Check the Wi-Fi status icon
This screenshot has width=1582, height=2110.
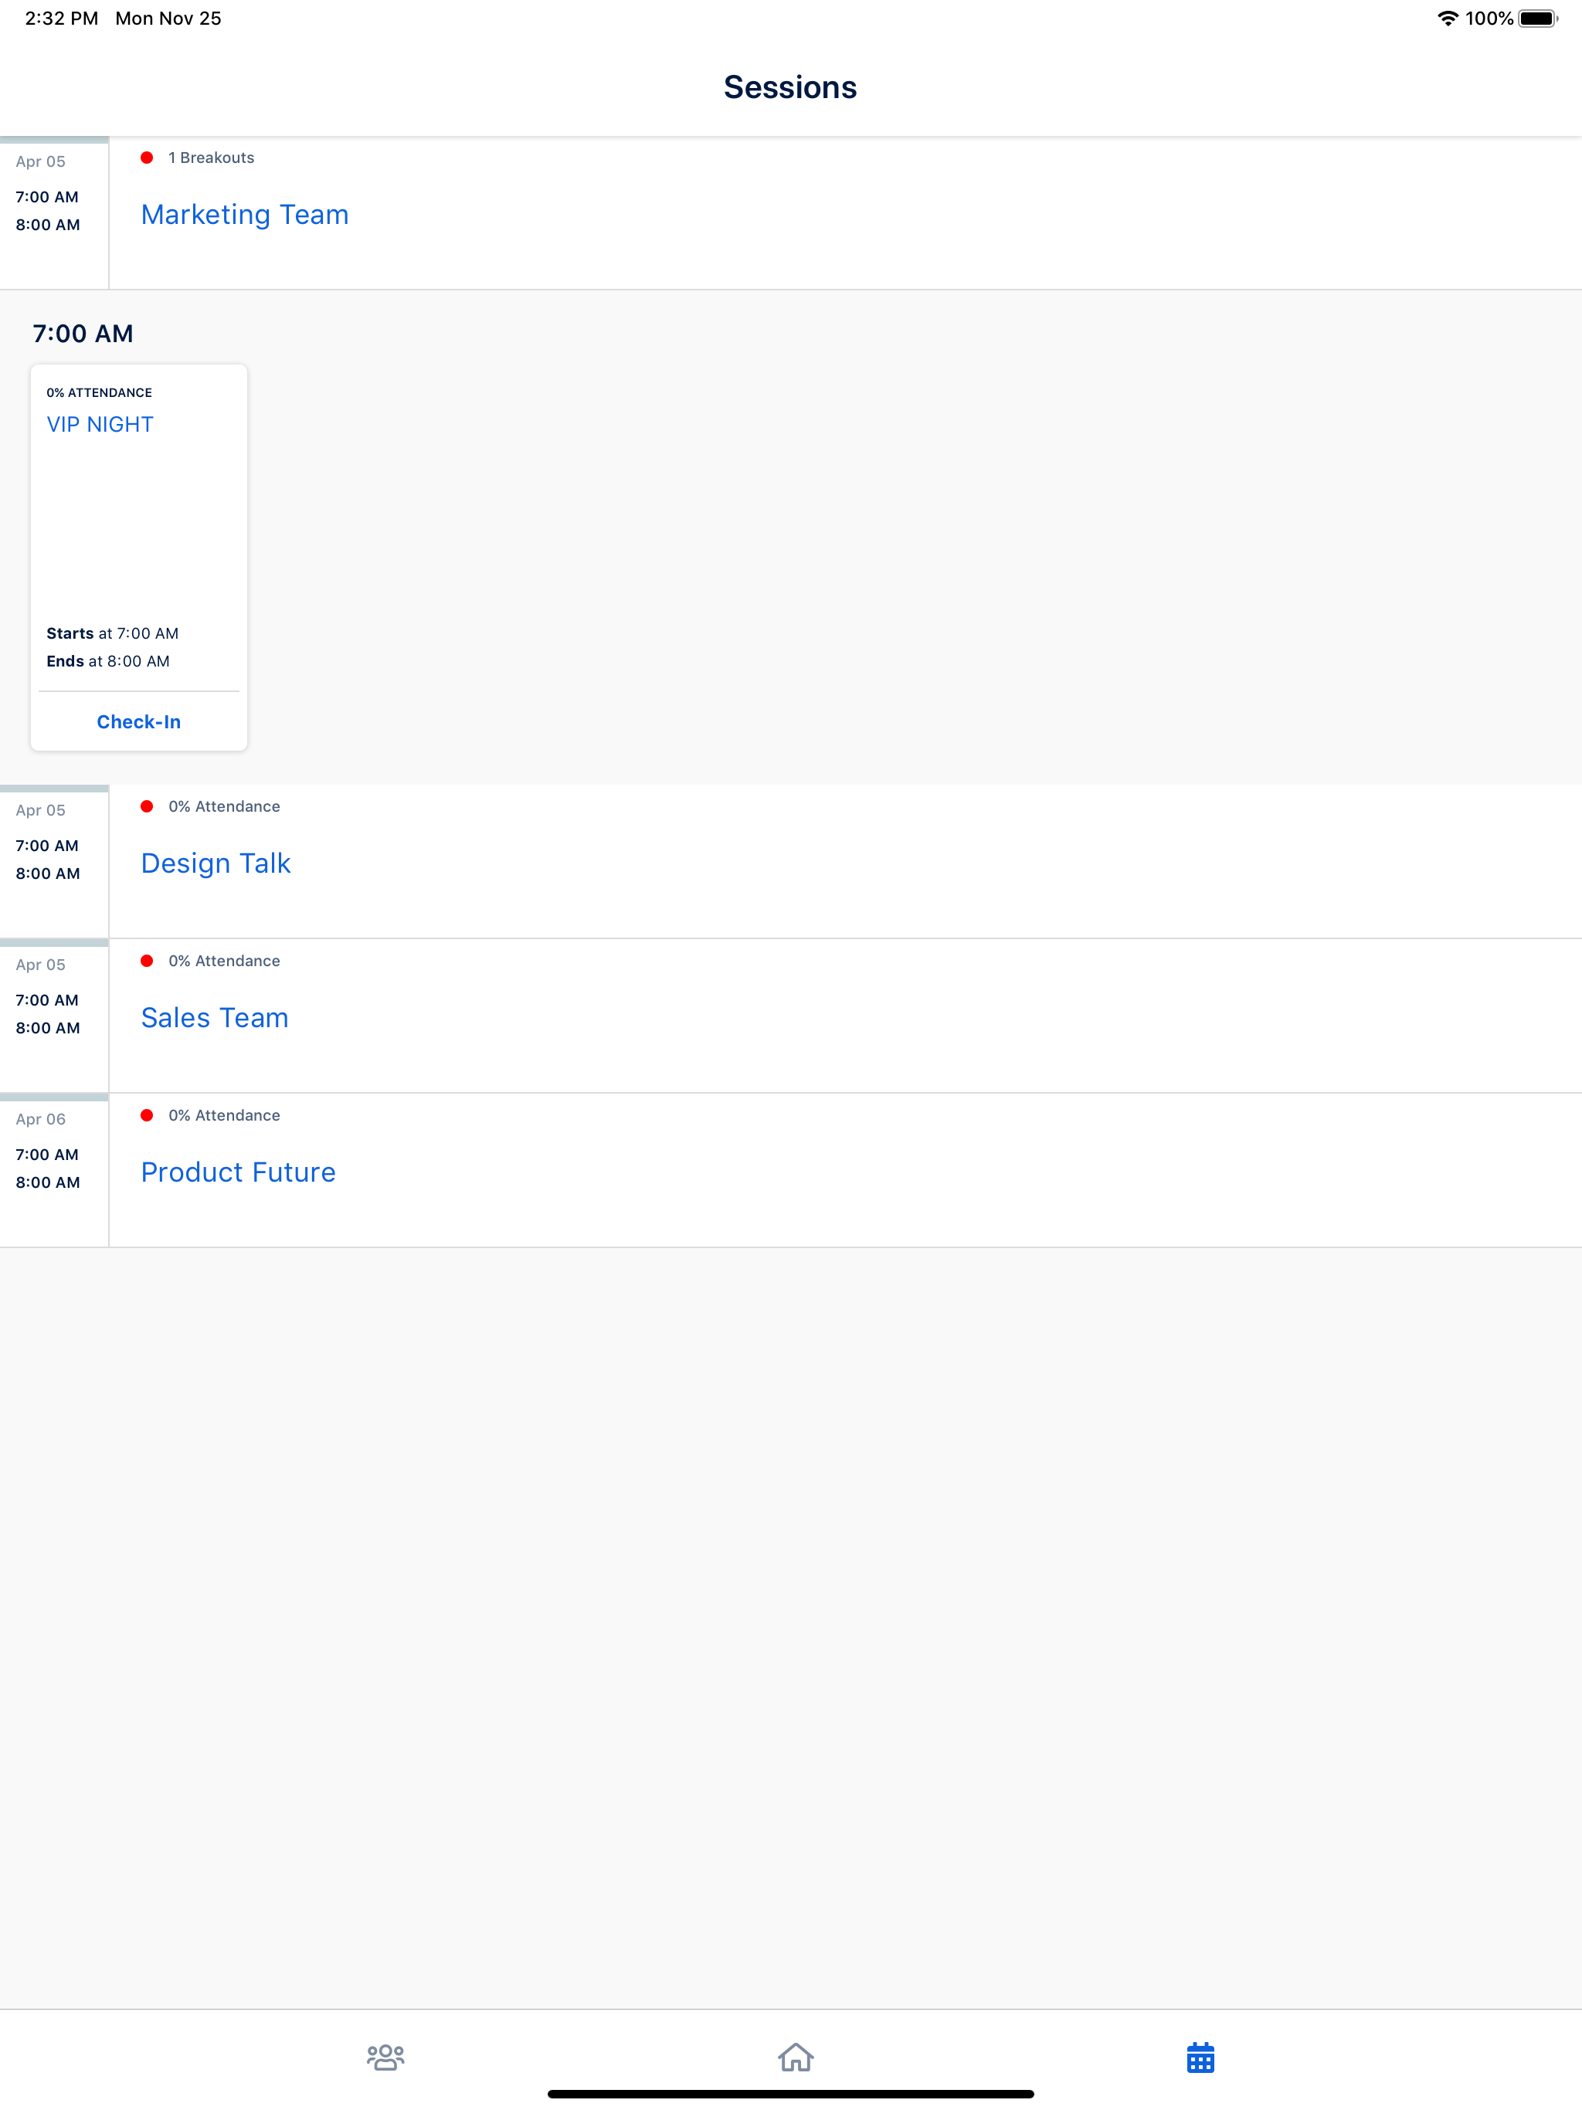[1448, 18]
